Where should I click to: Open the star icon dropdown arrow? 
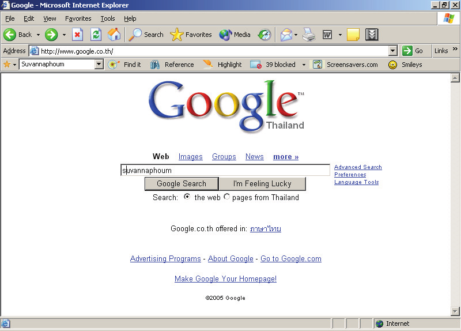coord(14,65)
